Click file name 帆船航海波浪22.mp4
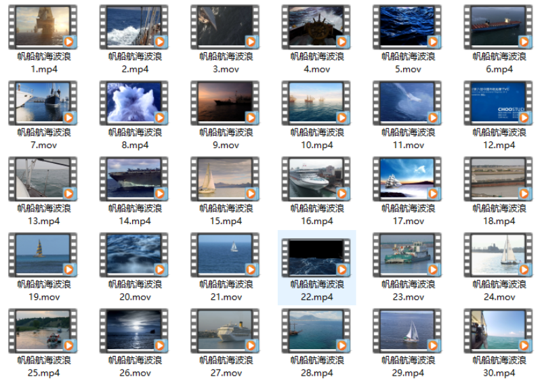The height and width of the screenshot is (379, 542). click(x=317, y=290)
